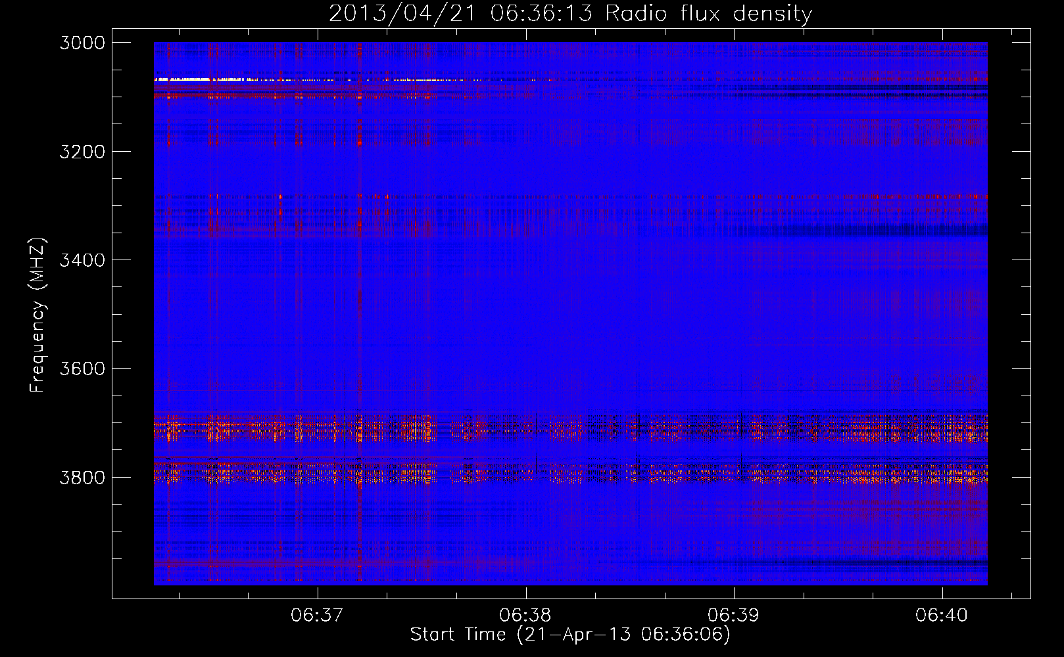Viewport: 1064px width, 657px height.
Task: Click the 06:37 time tick label
Action: 317,615
